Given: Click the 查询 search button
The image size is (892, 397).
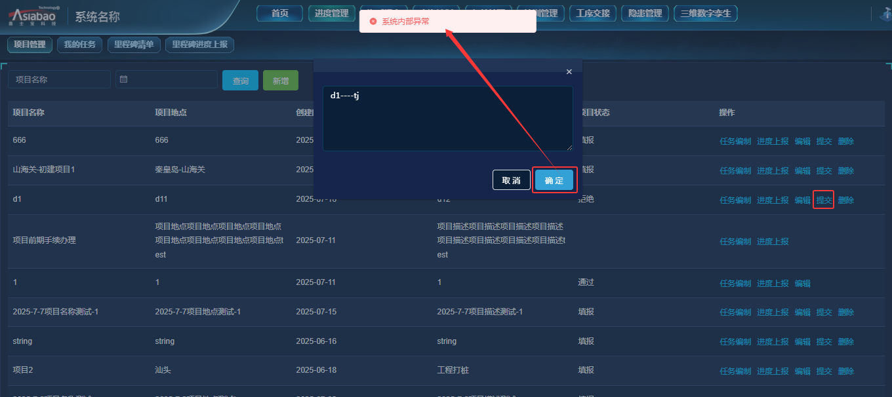Looking at the screenshot, I should pyautogui.click(x=241, y=81).
